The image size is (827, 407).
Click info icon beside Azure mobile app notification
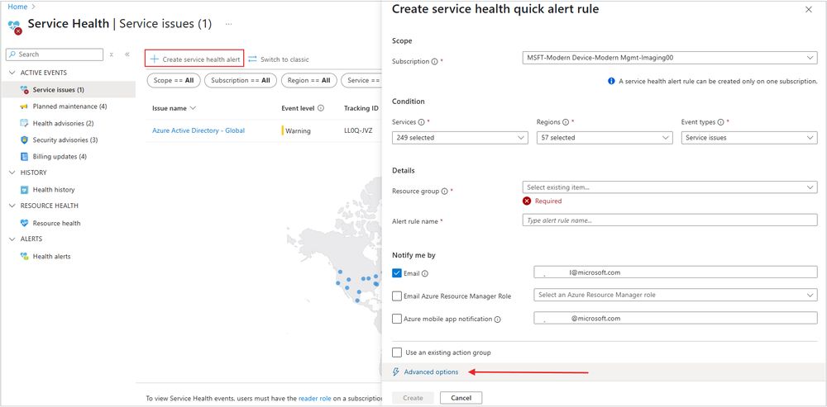[x=497, y=319]
